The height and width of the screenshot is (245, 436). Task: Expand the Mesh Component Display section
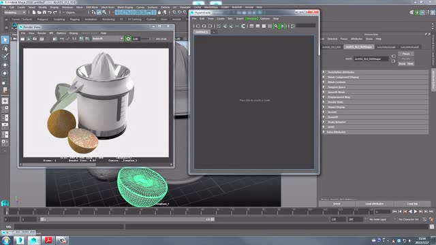(x=375, y=77)
